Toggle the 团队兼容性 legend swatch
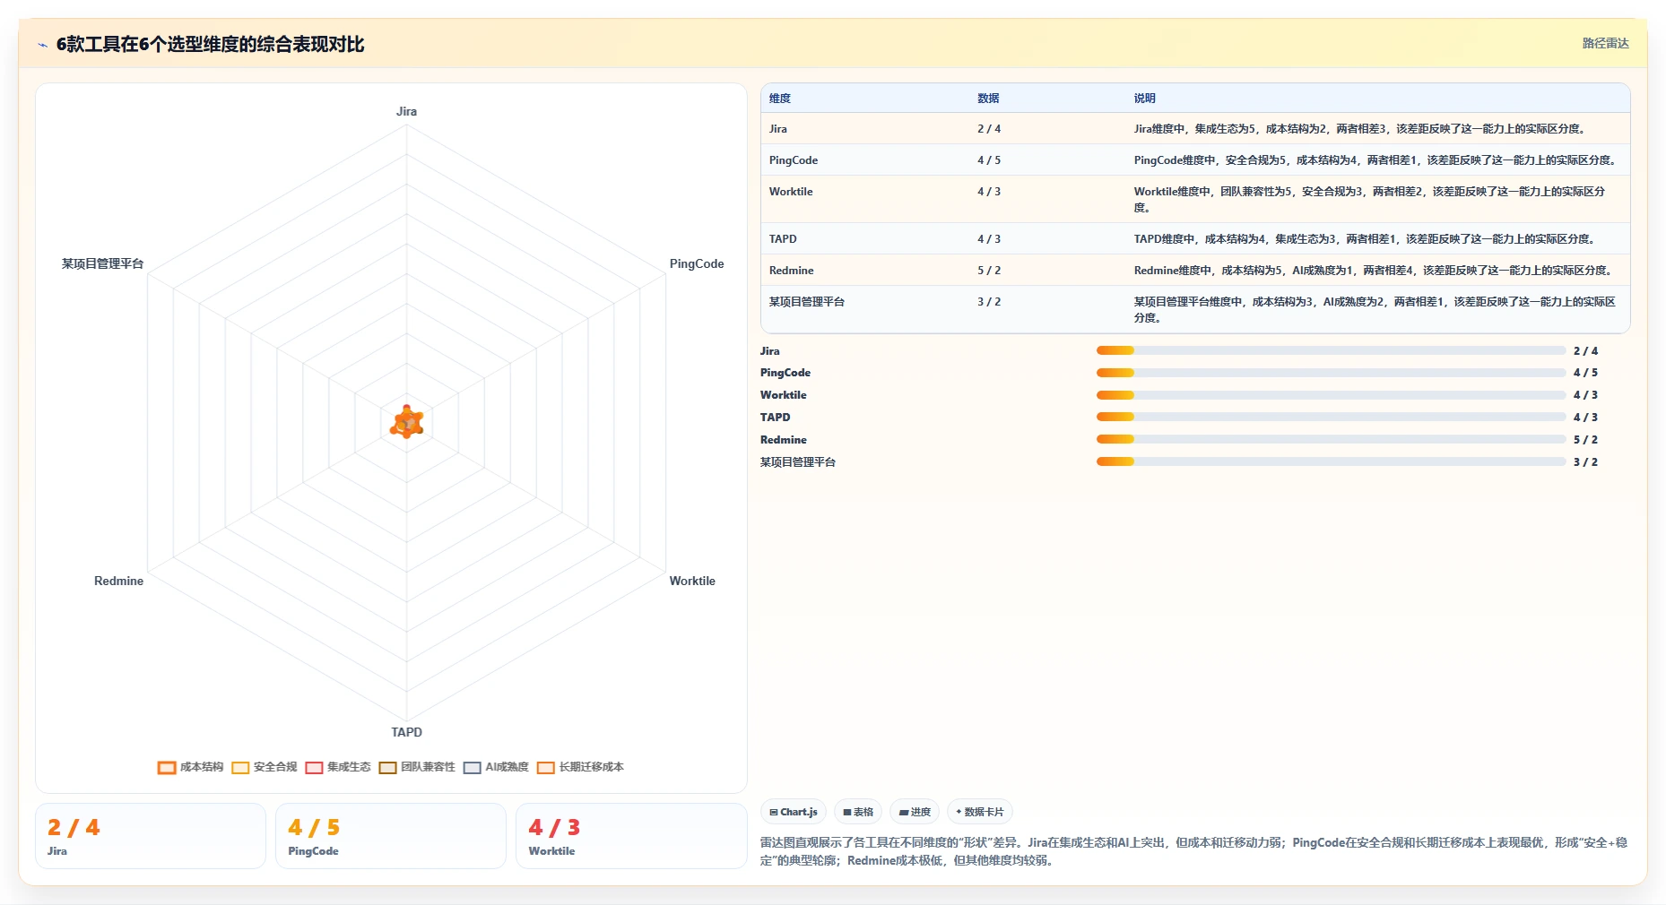The height and width of the screenshot is (905, 1666). (x=387, y=768)
